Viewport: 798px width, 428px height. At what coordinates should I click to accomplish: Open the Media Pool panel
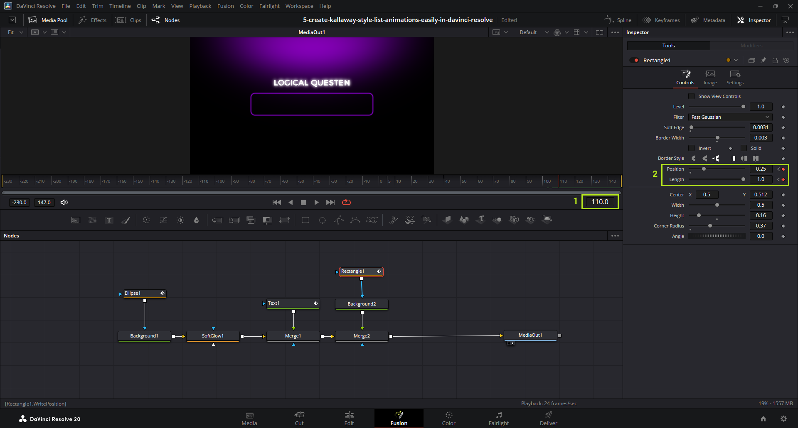click(x=48, y=20)
